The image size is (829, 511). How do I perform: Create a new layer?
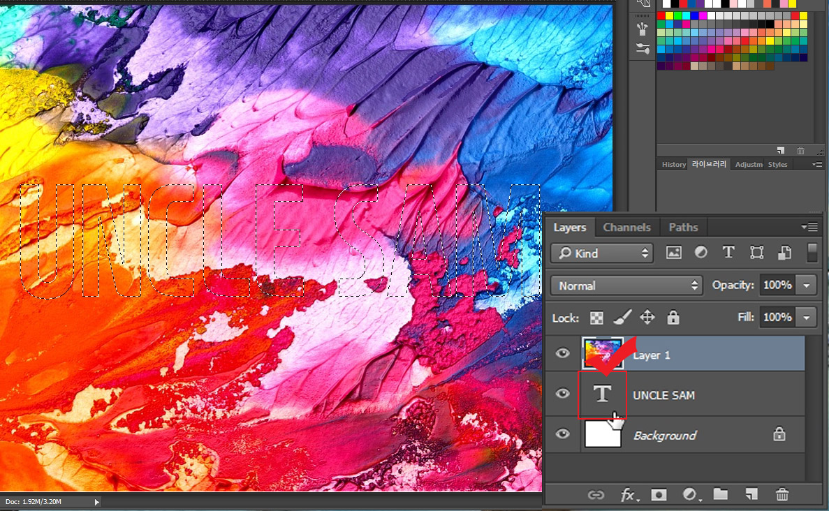tap(751, 494)
